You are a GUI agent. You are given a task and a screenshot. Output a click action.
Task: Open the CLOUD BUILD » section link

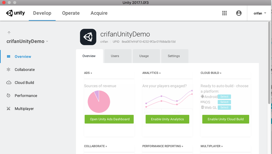[211, 73]
